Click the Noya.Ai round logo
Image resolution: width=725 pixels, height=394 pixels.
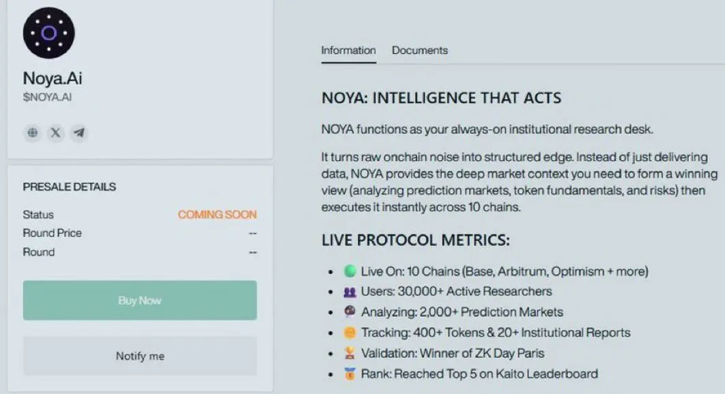[48, 33]
